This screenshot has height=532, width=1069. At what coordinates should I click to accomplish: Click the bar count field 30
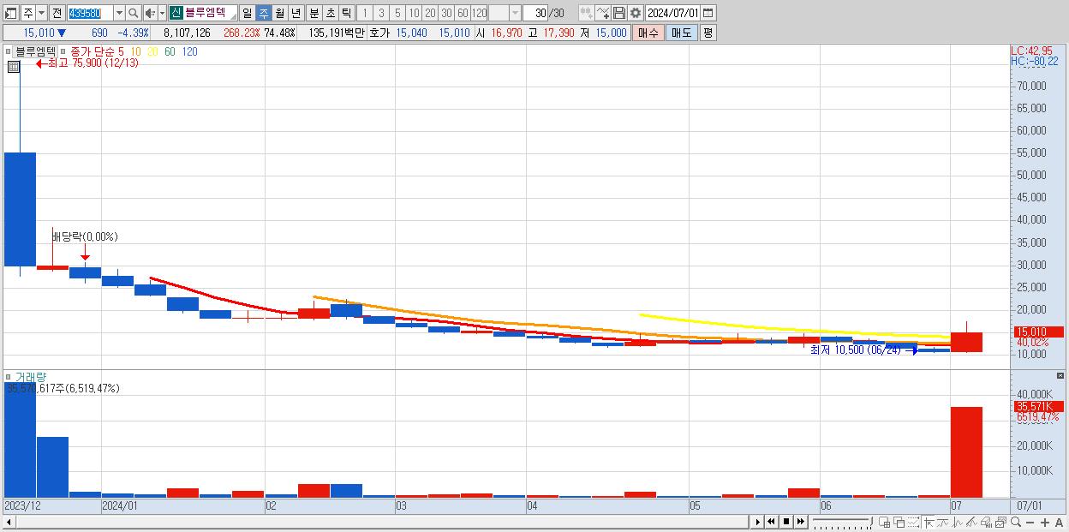coord(535,13)
